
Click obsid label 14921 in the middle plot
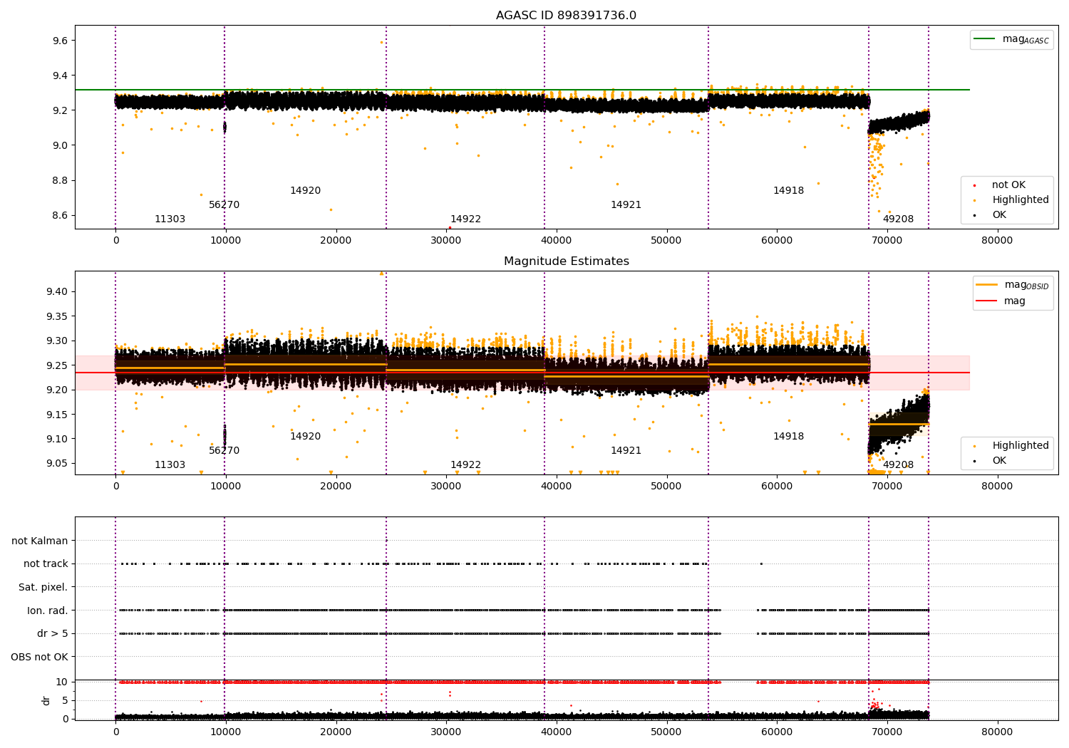[626, 451]
